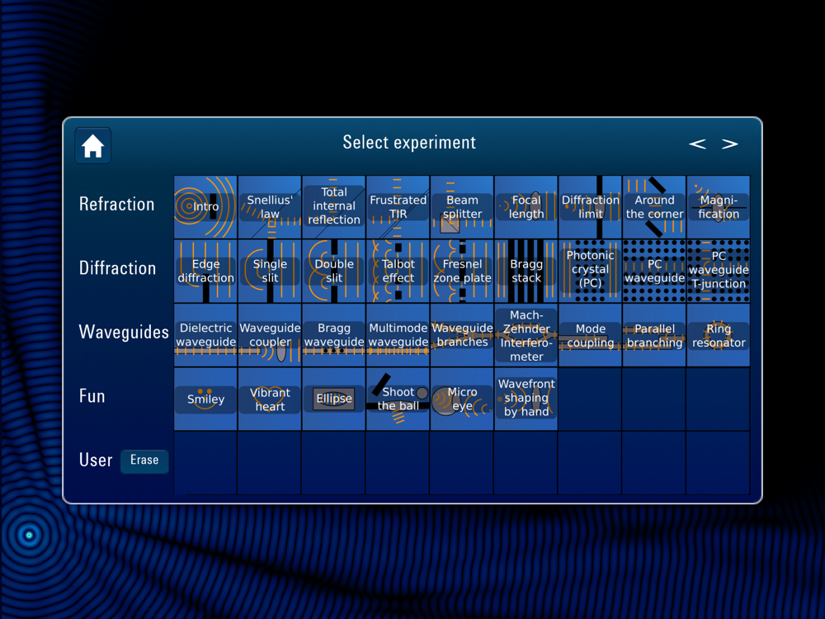
Task: Select the Bragg stack experiment
Action: tap(526, 271)
